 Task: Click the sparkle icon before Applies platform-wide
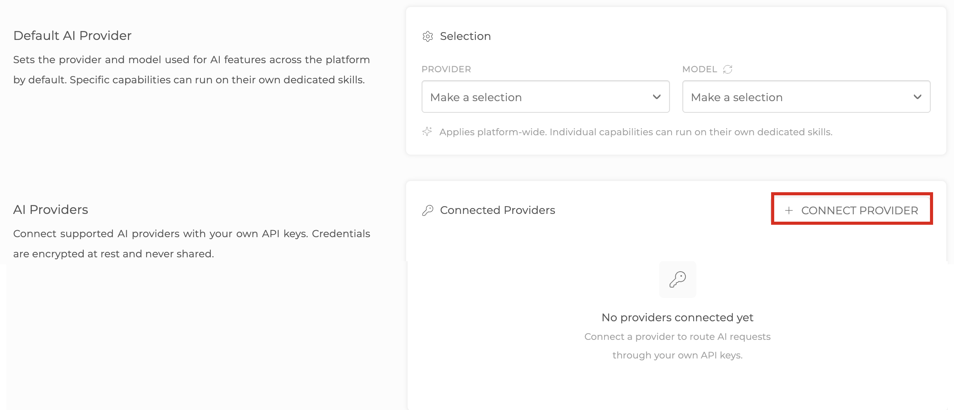(x=427, y=132)
